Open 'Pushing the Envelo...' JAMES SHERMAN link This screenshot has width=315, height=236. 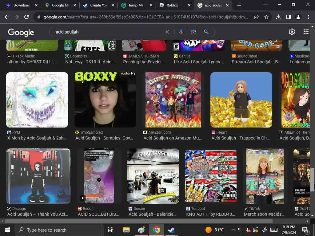click(x=143, y=62)
